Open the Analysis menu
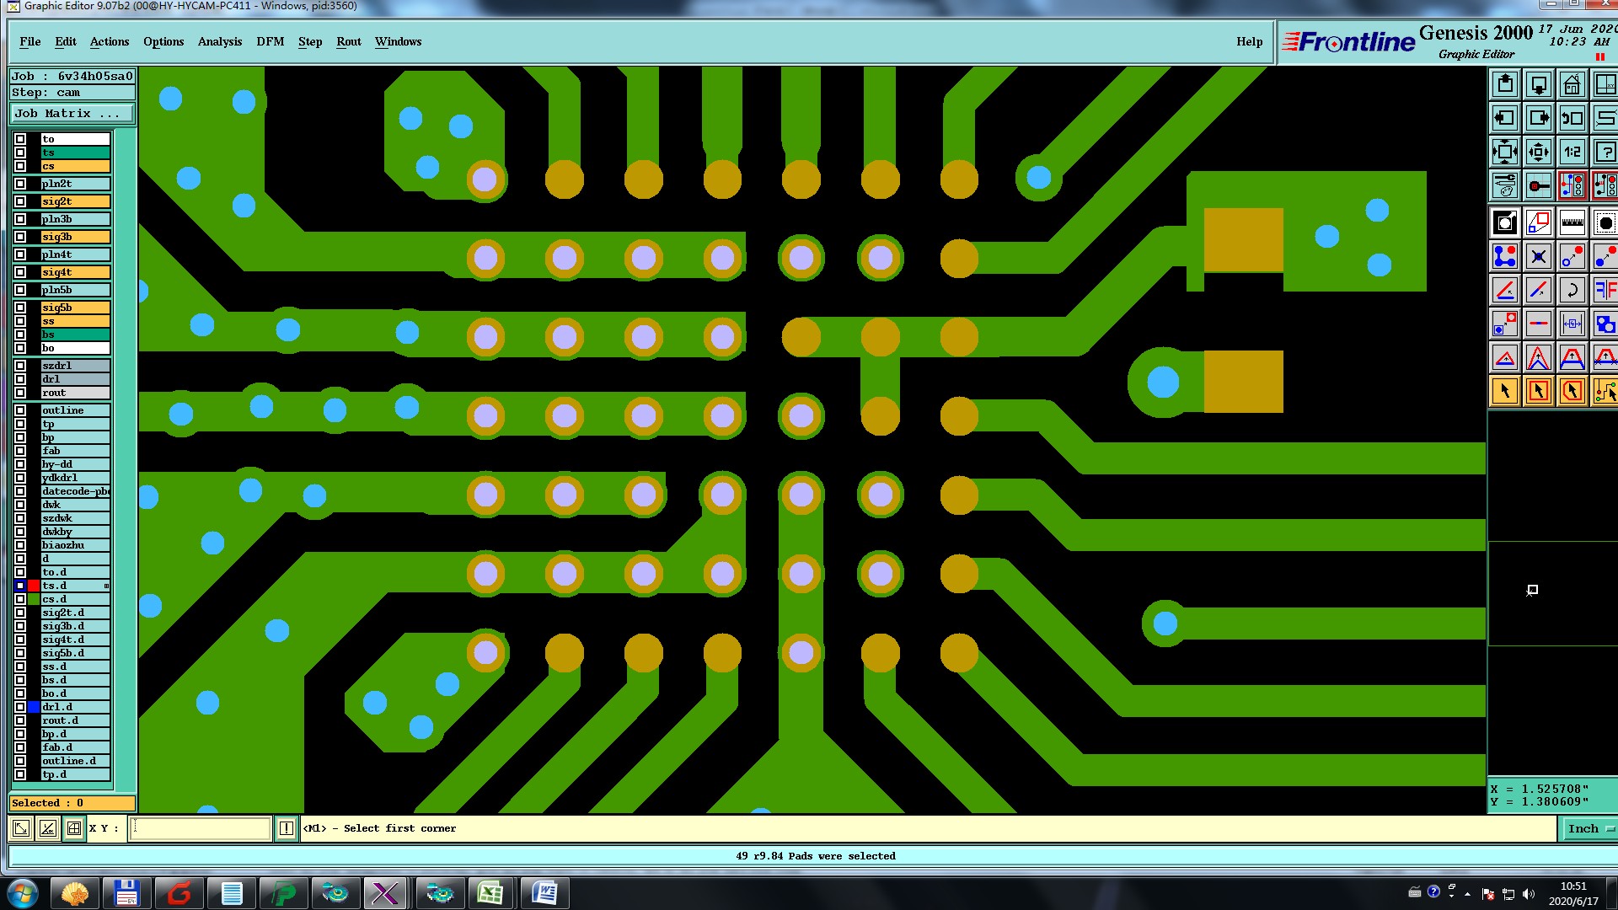 point(219,41)
